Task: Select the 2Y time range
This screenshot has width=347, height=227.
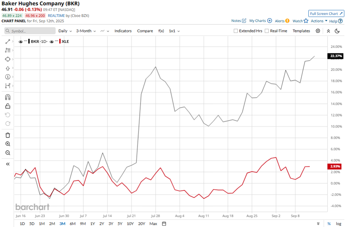Action: click(x=102, y=224)
